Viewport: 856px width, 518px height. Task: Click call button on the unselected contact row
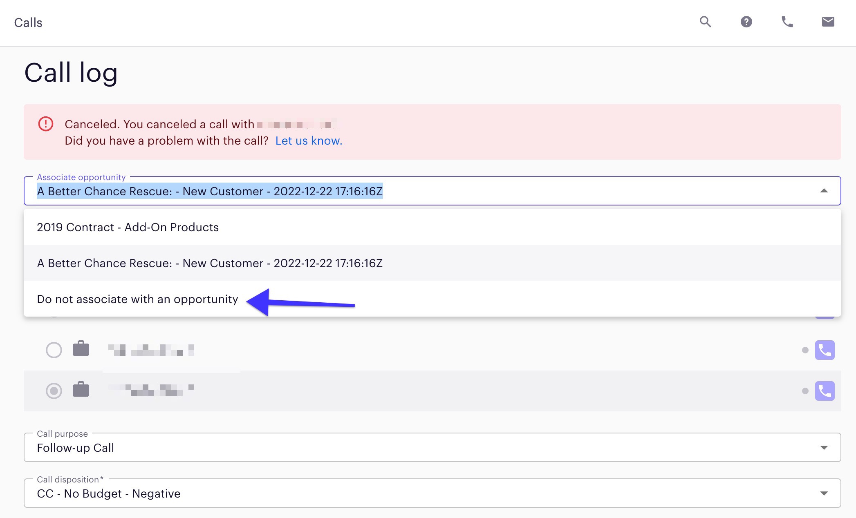click(825, 350)
